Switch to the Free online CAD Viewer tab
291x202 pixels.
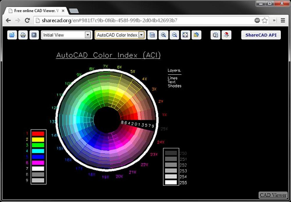coord(35,10)
